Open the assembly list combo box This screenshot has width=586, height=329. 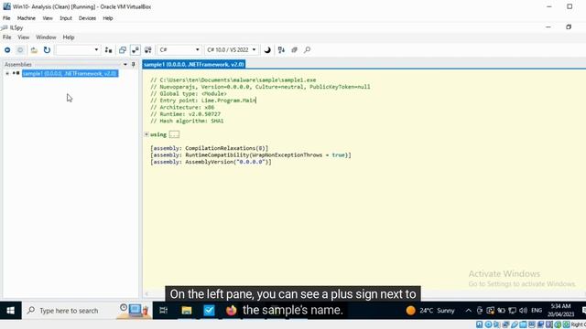click(78, 50)
